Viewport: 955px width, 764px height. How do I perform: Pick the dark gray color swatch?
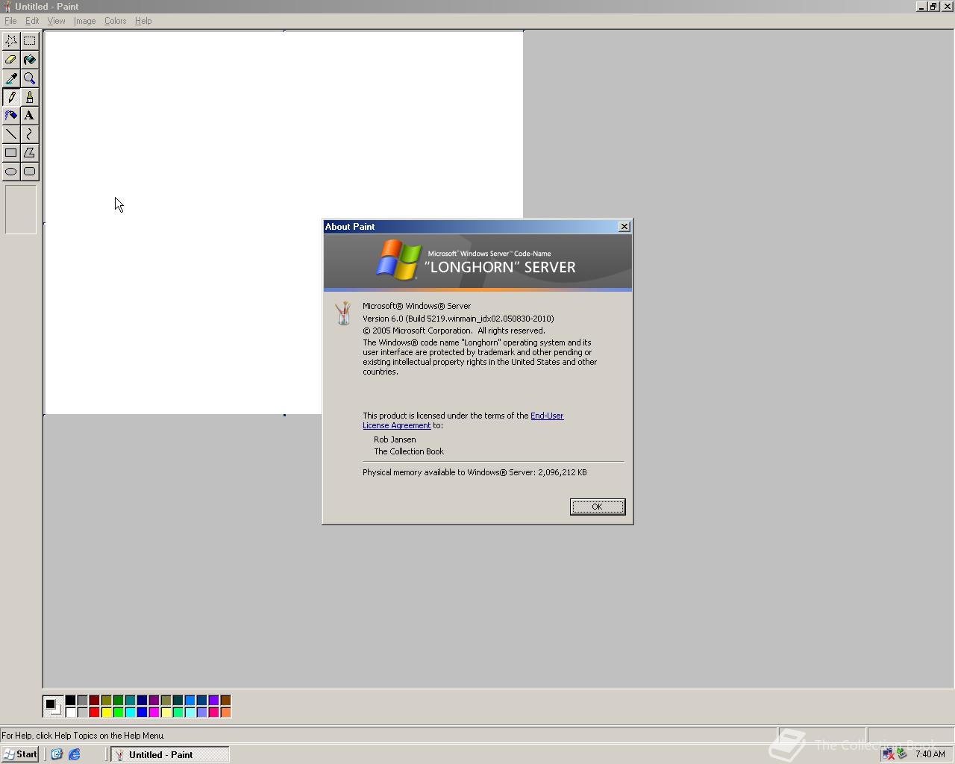coord(82,700)
